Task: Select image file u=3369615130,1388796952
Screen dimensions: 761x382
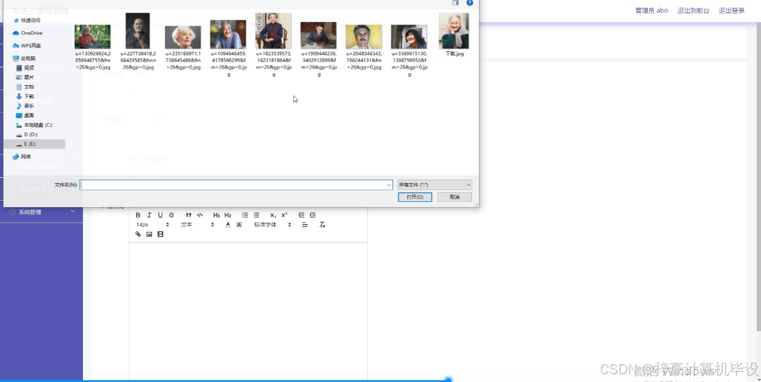Action: (x=409, y=50)
